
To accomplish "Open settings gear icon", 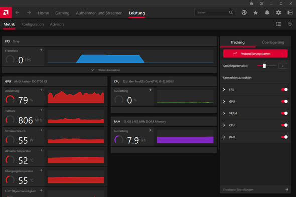I will point(278,13).
